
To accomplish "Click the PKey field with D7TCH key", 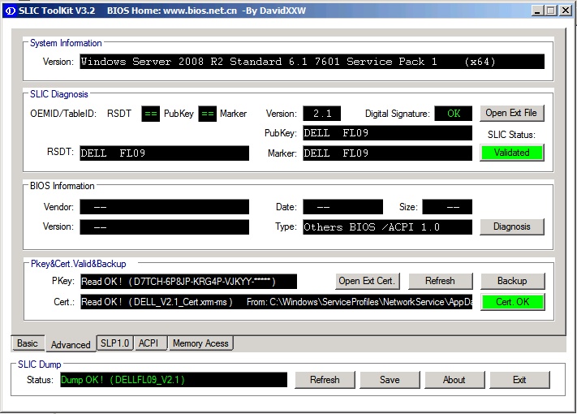I will point(189,282).
